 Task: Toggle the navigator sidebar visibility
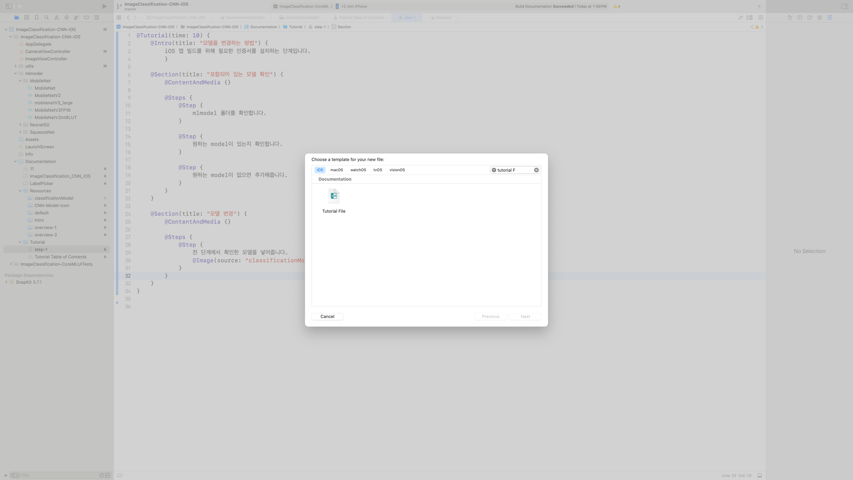click(x=9, y=6)
